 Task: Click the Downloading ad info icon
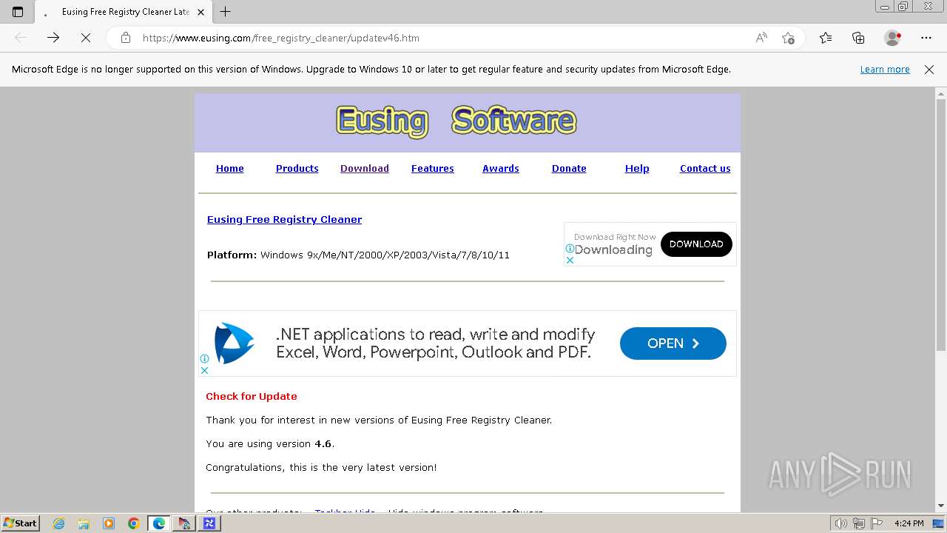[x=570, y=249]
